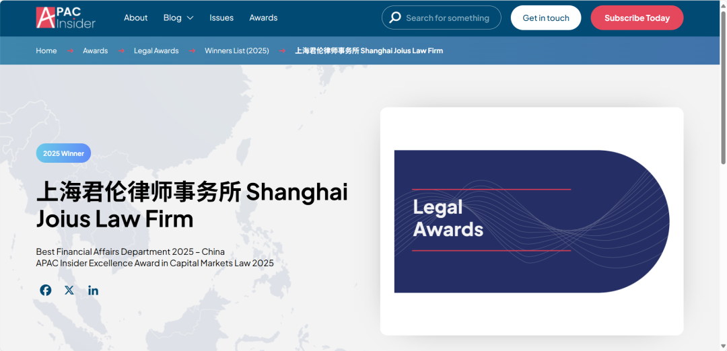The height and width of the screenshot is (351, 727).
Task: Click 'Best Financial Affairs Department 2025 – China' text
Action: coord(131,252)
